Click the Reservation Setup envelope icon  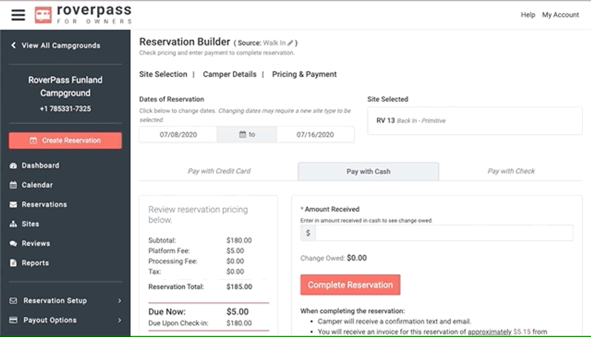(13, 301)
